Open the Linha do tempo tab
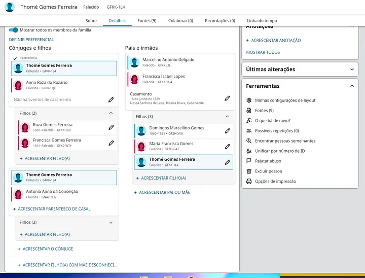365x278 pixels. pos(262,21)
